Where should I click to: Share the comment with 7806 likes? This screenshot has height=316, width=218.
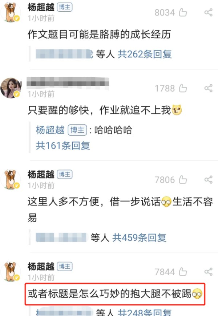coord(209,180)
